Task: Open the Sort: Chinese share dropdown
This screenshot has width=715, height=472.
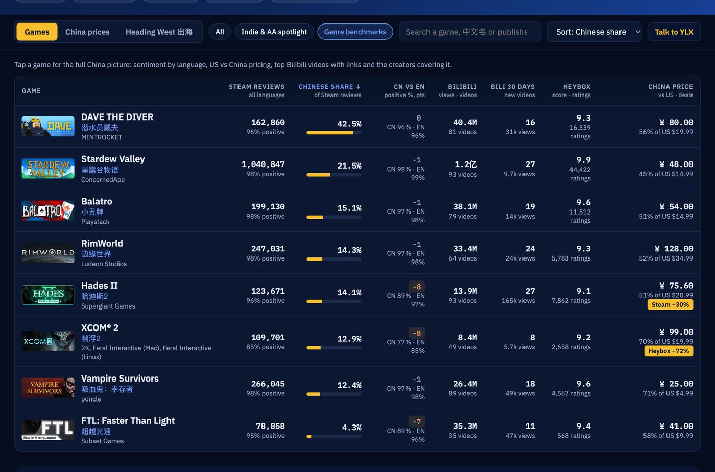Action: click(x=594, y=32)
